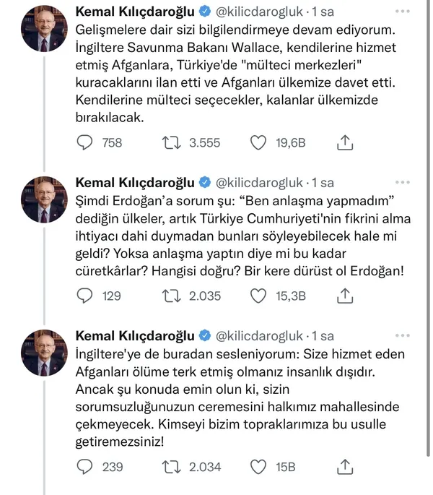Viewport: 433px width, 495px height.
Task: Retweet the tweet with 2.035 retweets
Action: 170,295
